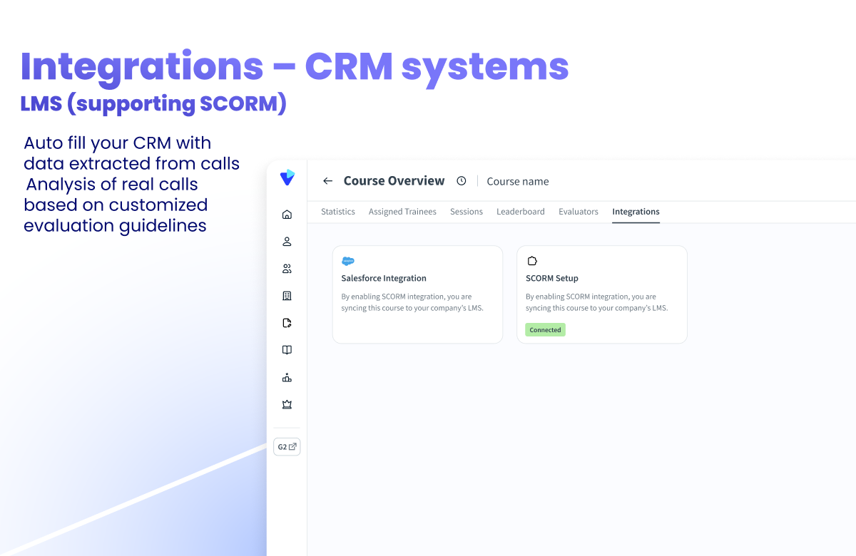
Task: Click the crown icon in sidebar
Action: point(287,404)
